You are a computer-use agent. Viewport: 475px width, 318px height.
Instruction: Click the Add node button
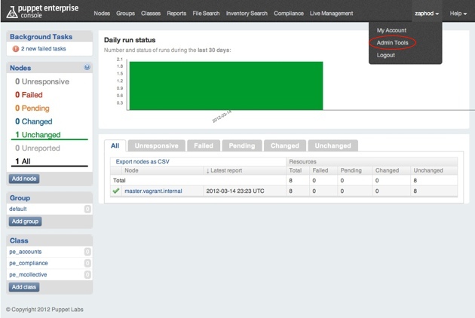(24, 179)
